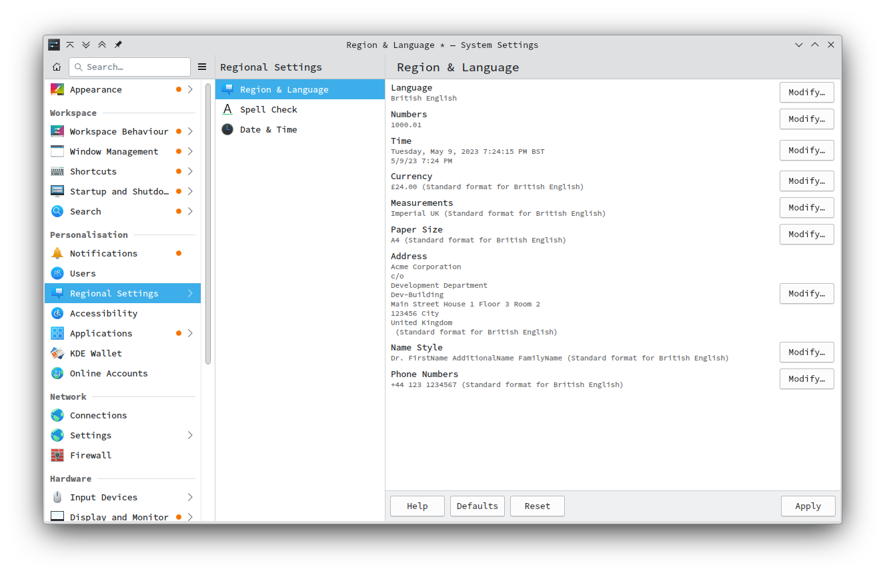The width and height of the screenshot is (885, 575).
Task: Open Firewall settings
Action: point(123,455)
